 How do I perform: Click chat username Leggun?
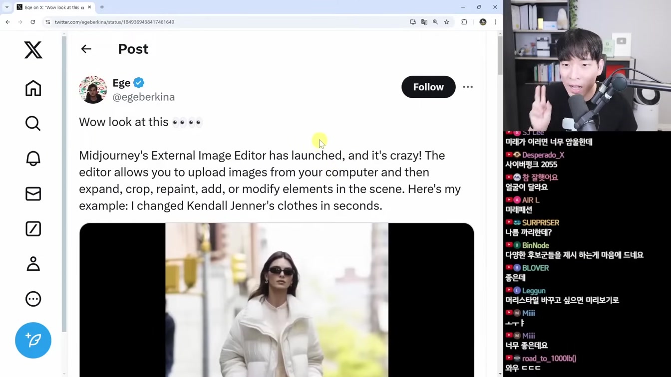tap(534, 291)
